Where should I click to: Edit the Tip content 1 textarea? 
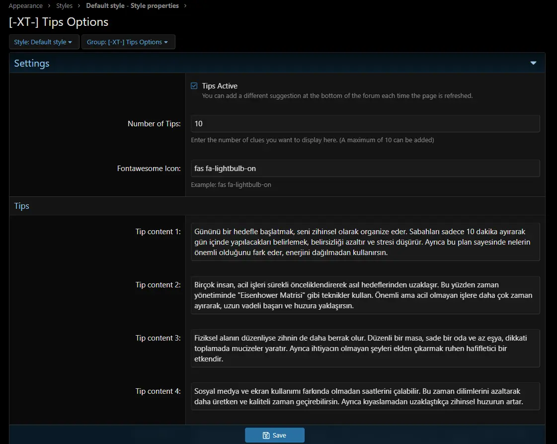[x=365, y=242]
